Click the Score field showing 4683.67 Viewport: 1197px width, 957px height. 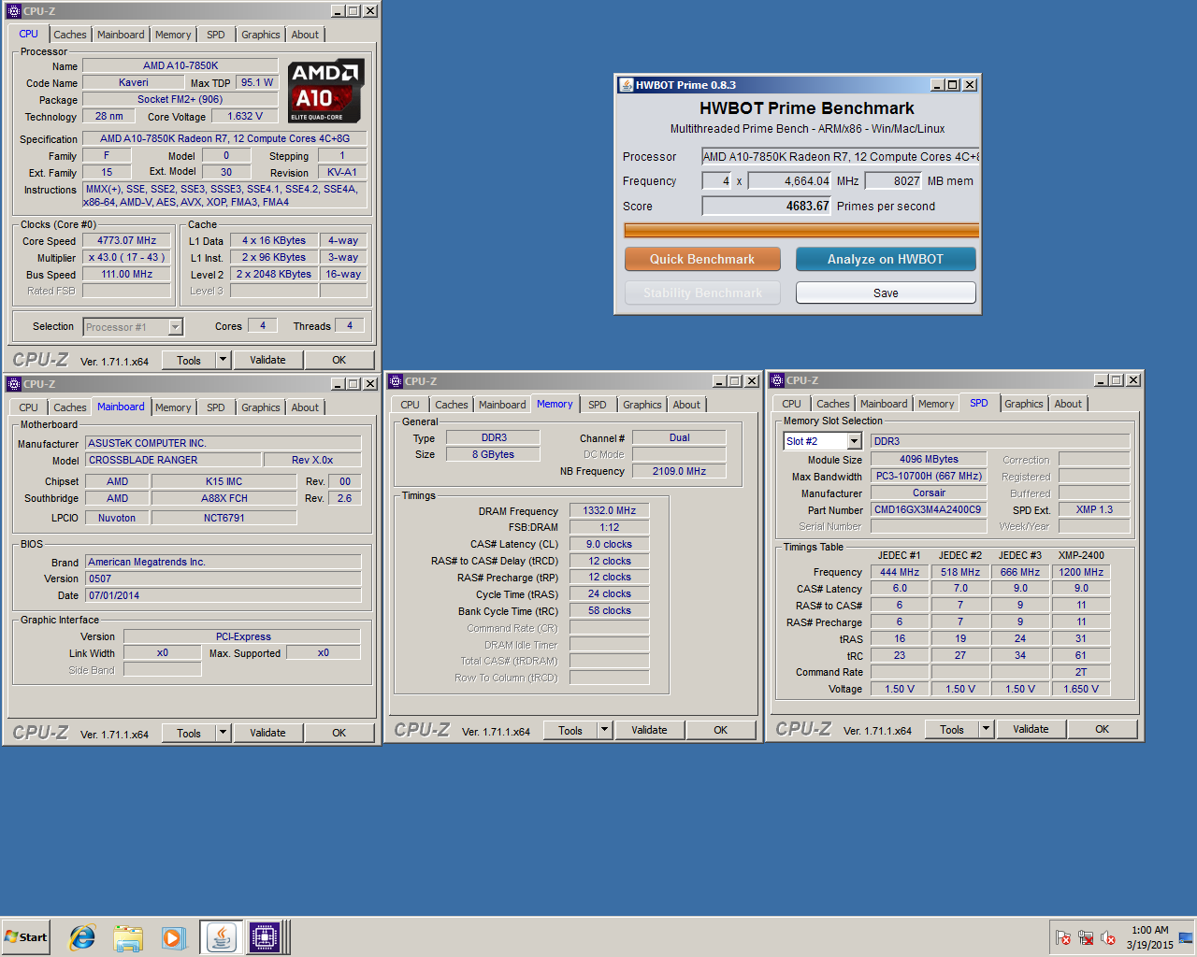(767, 206)
